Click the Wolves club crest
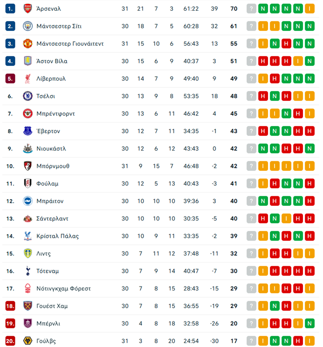323x347 pixels. 27,341
